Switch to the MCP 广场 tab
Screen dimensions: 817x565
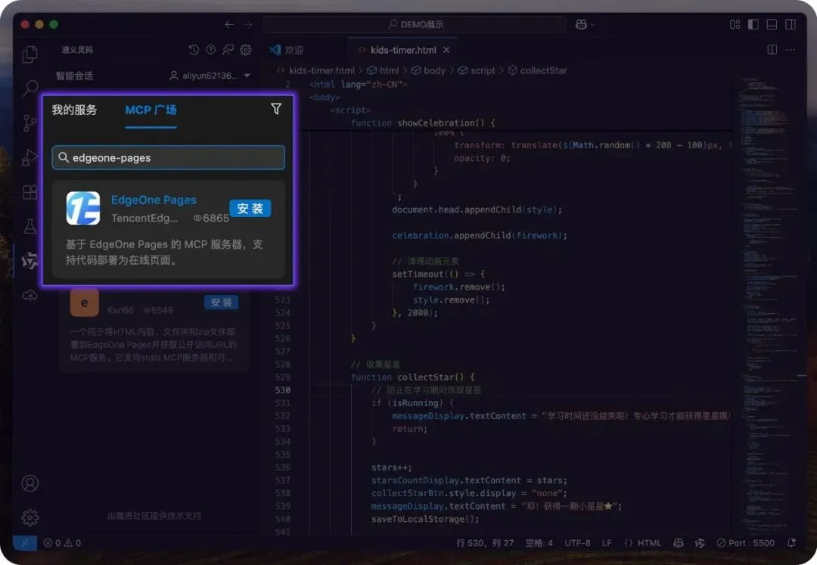tap(151, 110)
